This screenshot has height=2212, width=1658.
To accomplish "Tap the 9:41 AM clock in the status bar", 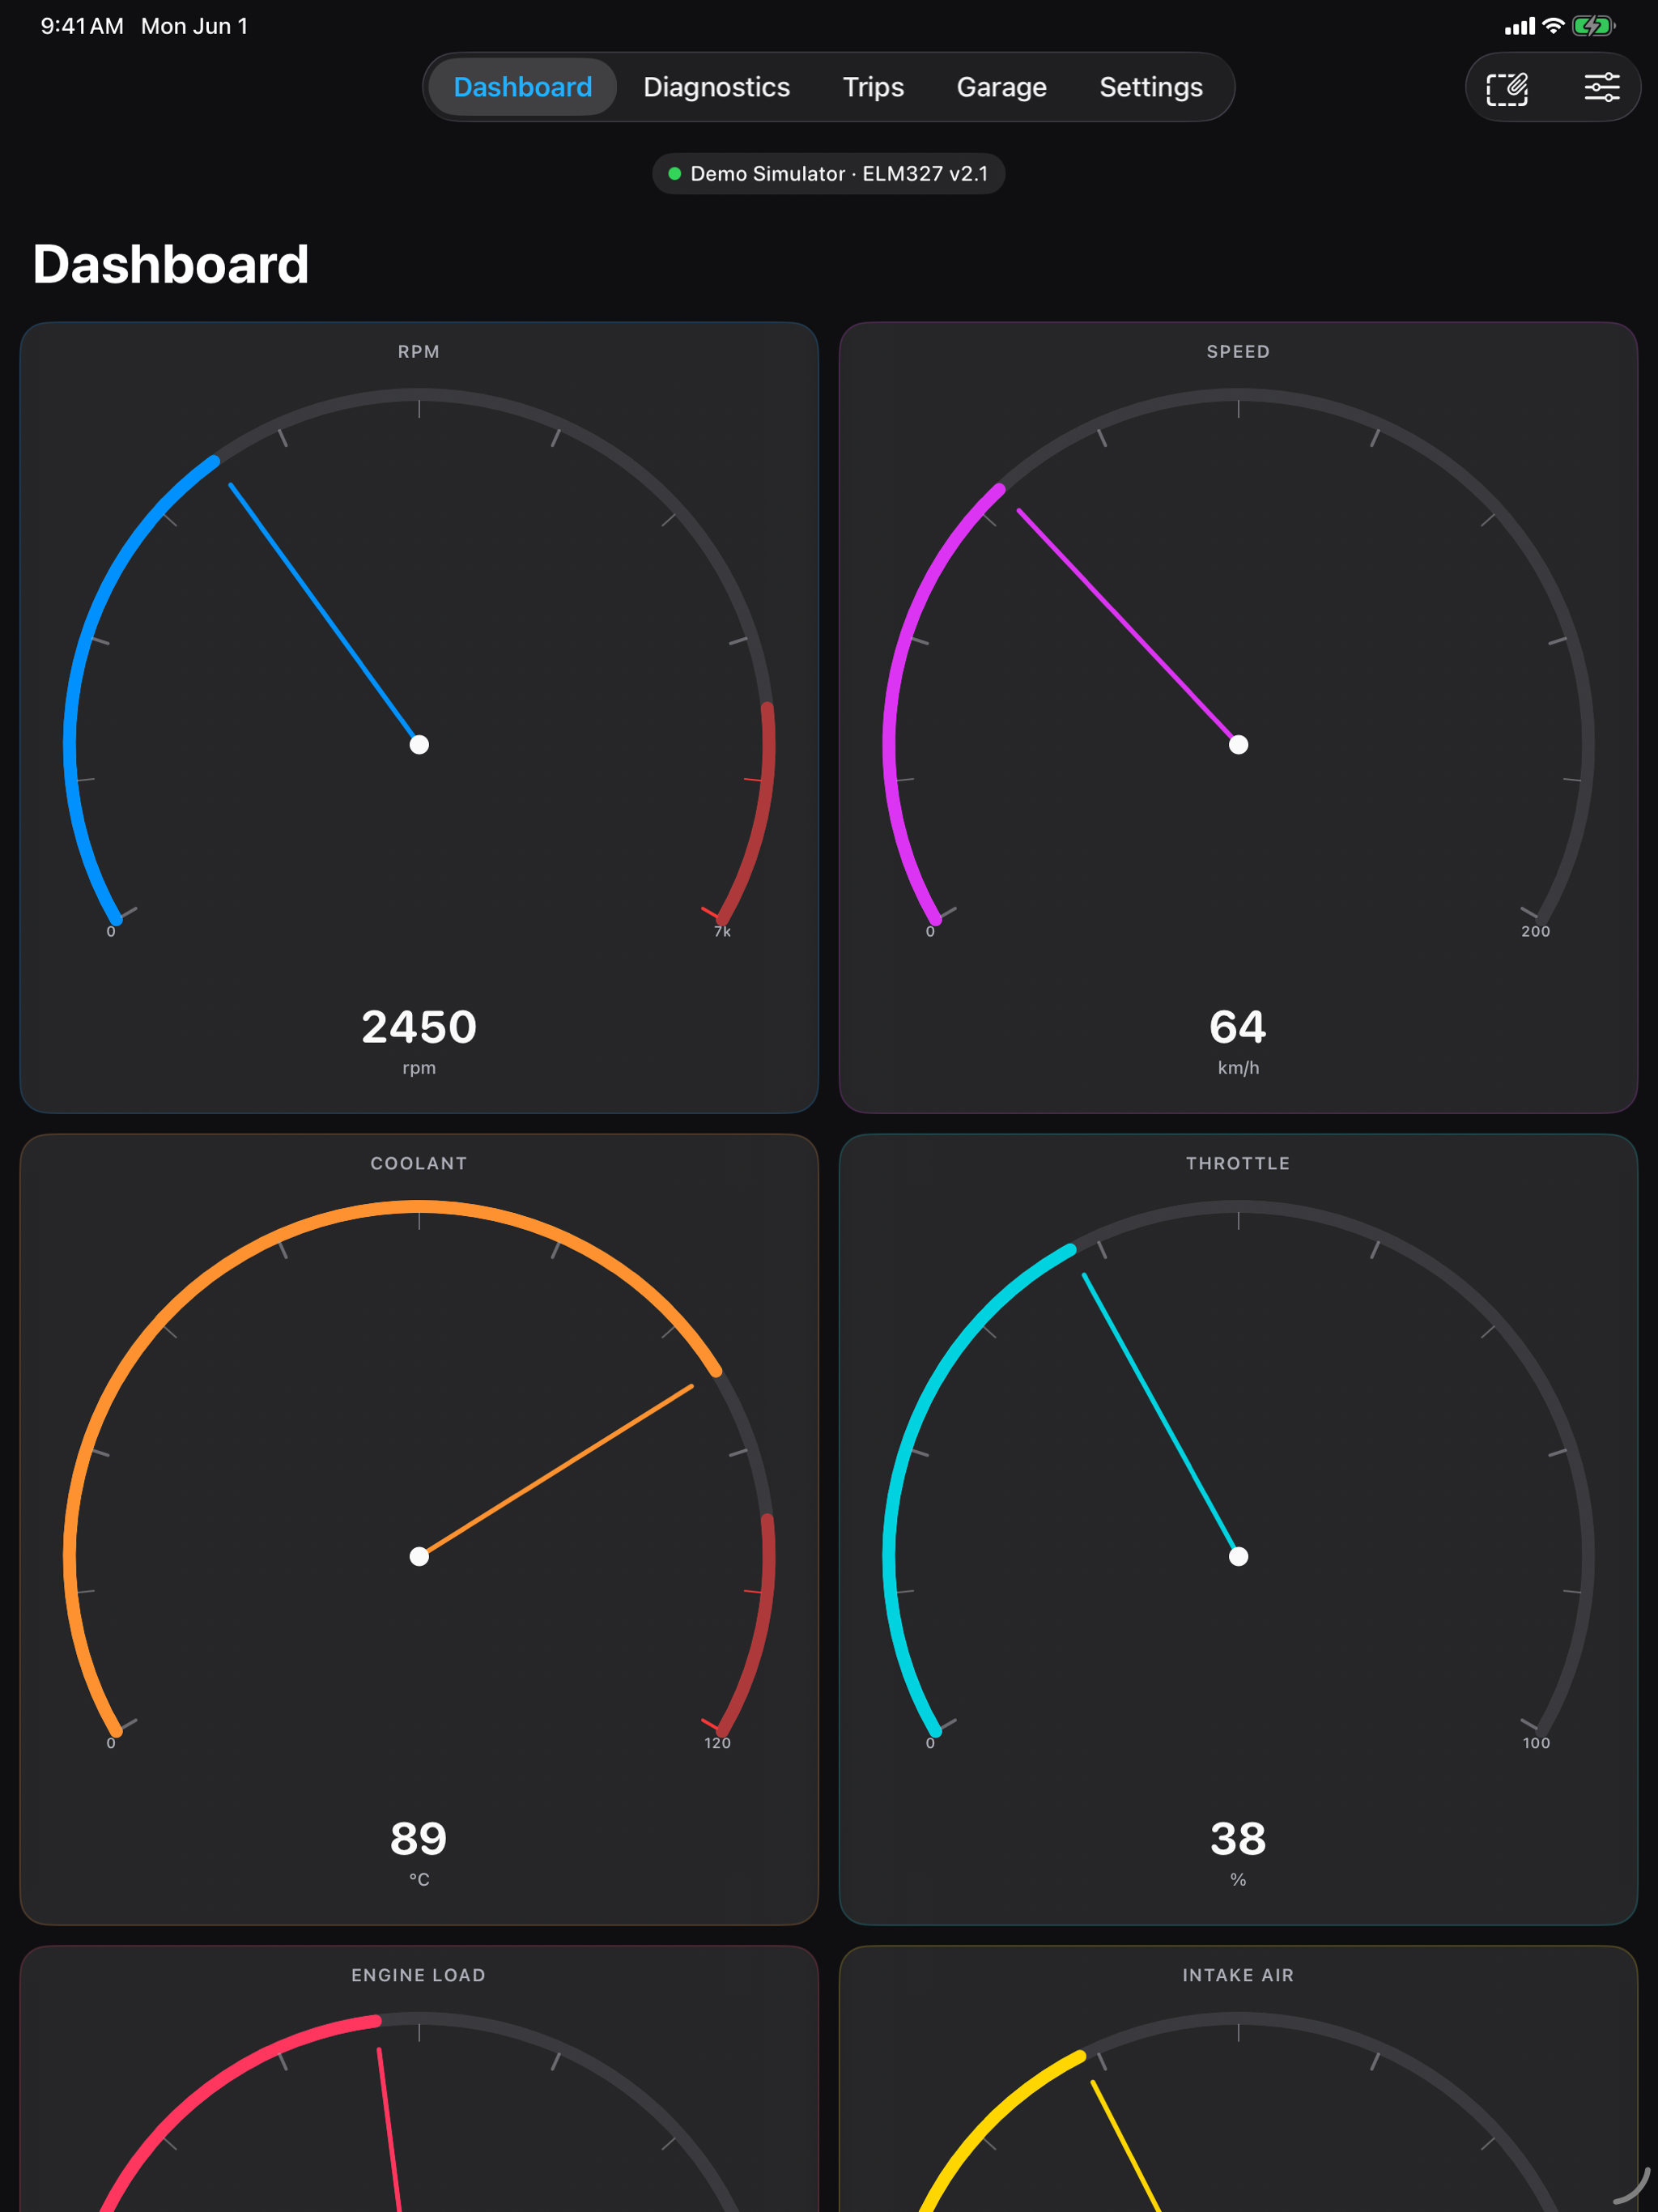I will pos(82,26).
